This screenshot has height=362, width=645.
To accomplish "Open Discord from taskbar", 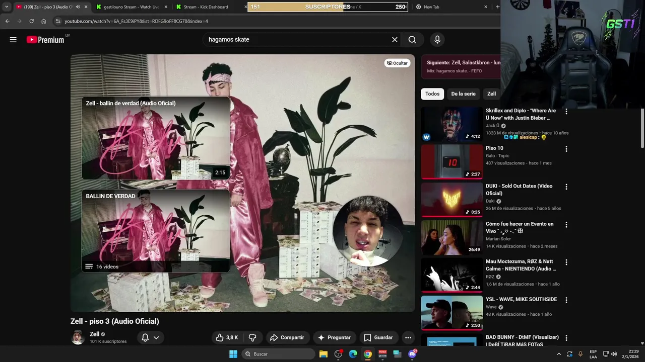I will point(412,354).
